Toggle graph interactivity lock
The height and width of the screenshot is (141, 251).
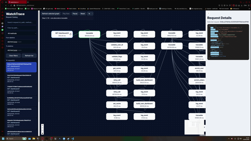[x=42, y=133]
